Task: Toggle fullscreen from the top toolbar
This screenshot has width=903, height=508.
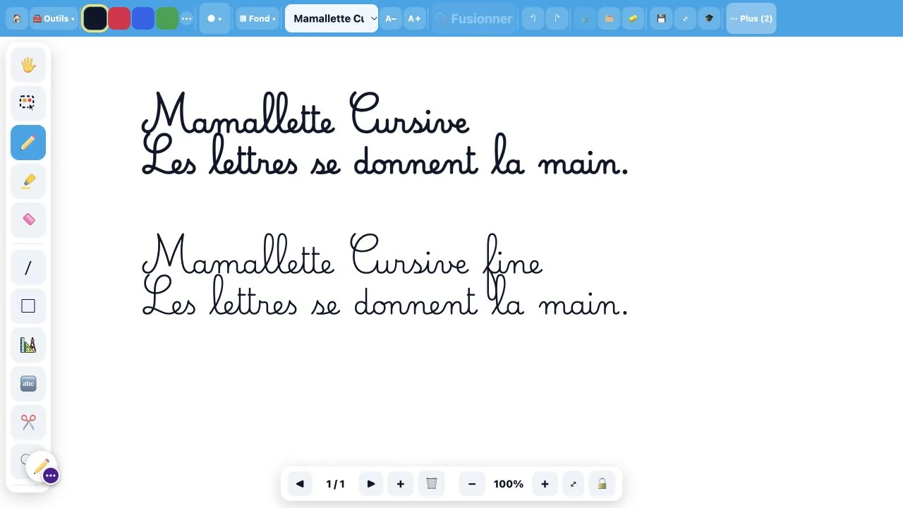Action: pos(685,18)
